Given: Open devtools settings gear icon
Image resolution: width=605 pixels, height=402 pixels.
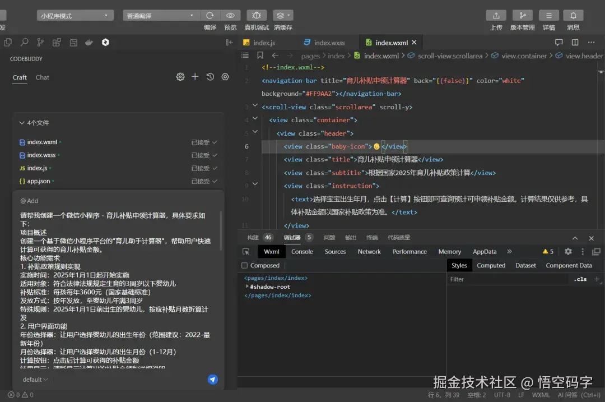Looking at the screenshot, I should (568, 252).
